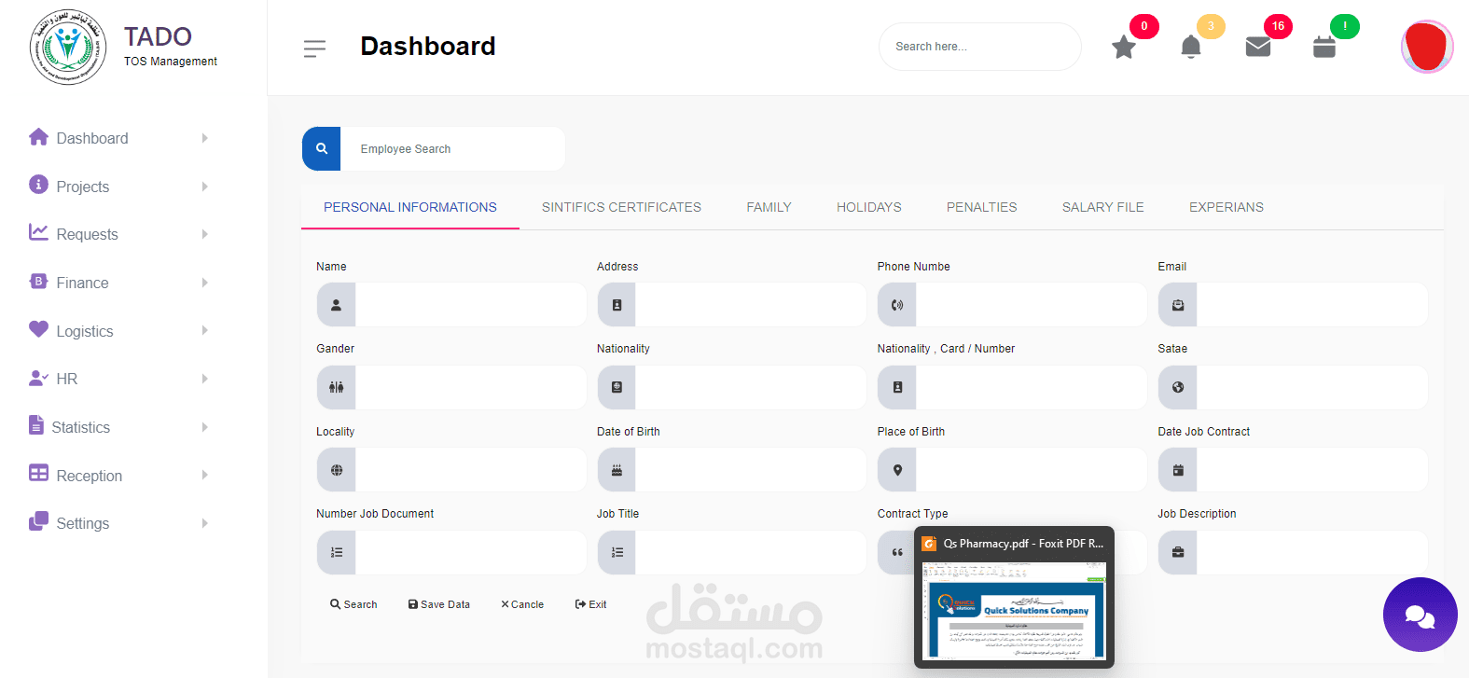
Task: Click the Email text input
Action: point(1312,305)
